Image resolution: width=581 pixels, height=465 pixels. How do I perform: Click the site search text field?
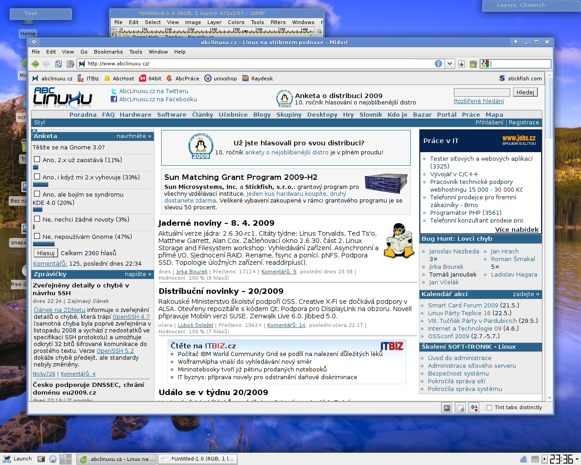pyautogui.click(x=482, y=92)
